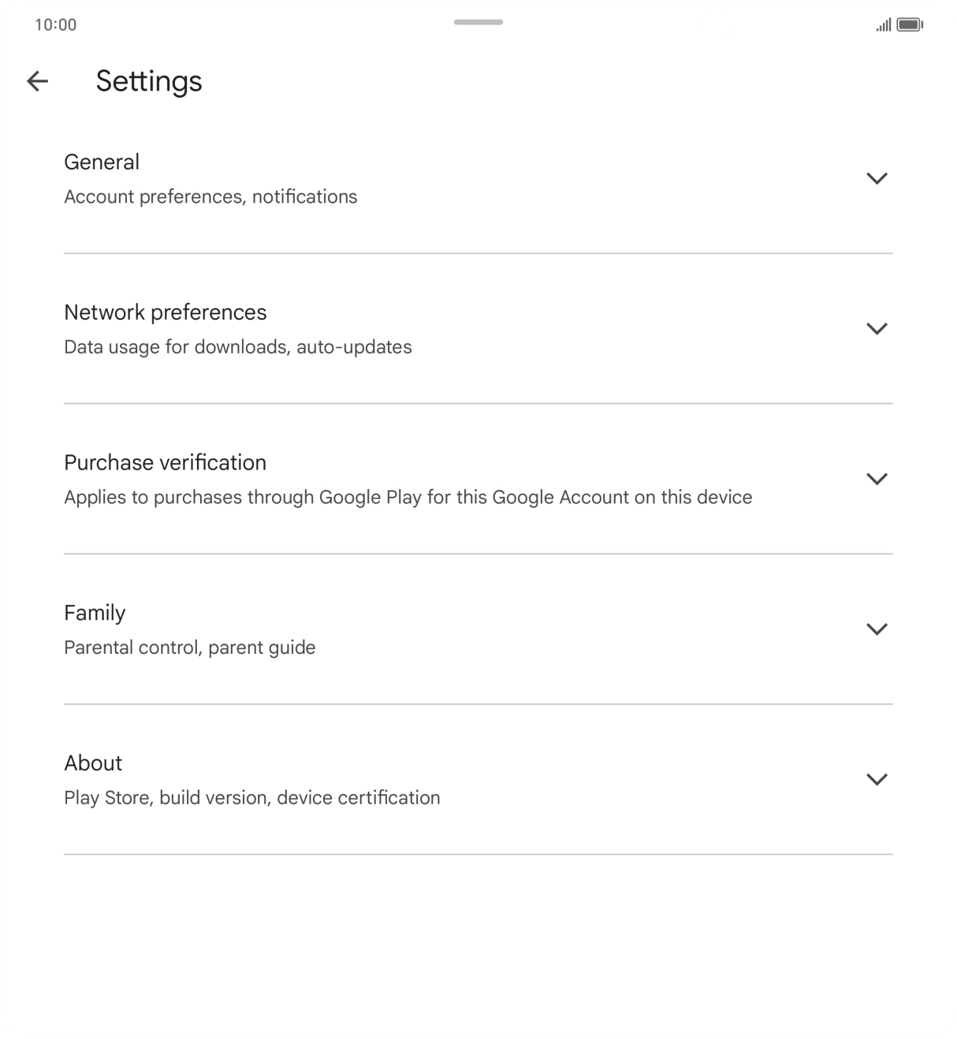Click the Settings page title
This screenshot has width=957, height=1039.
coord(149,82)
